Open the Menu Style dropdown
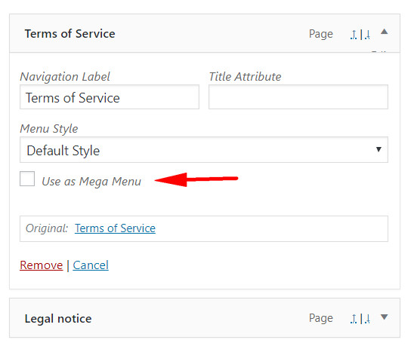Image resolution: width=414 pixels, height=349 pixels. [204, 149]
